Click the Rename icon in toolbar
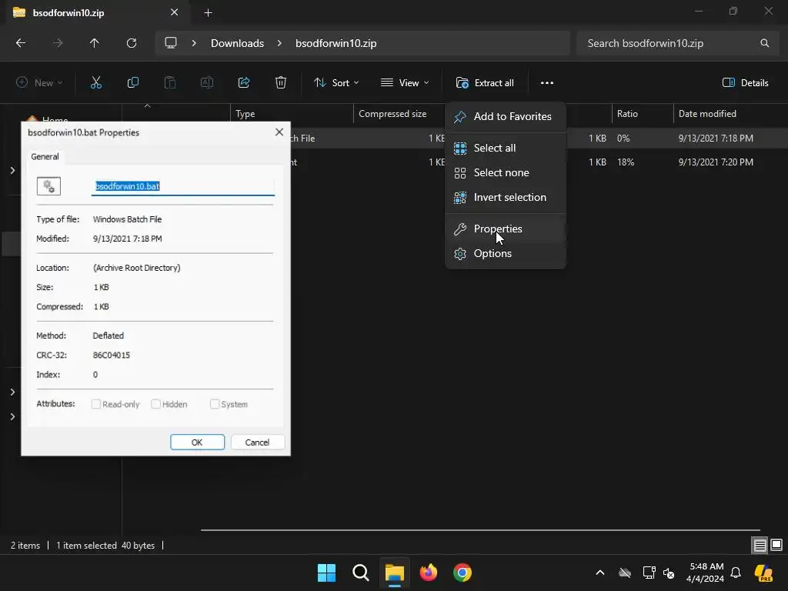This screenshot has height=591, width=788. [207, 83]
